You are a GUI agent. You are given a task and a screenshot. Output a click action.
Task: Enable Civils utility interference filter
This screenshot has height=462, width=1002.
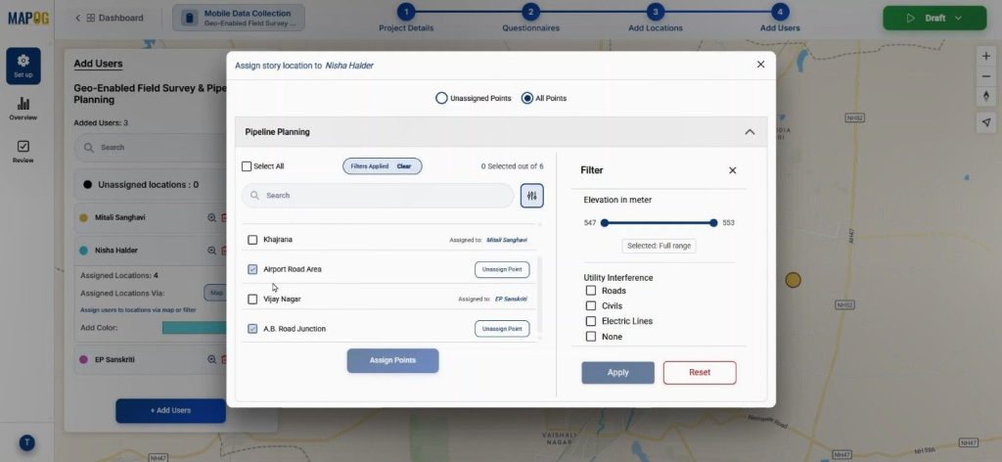click(x=590, y=306)
